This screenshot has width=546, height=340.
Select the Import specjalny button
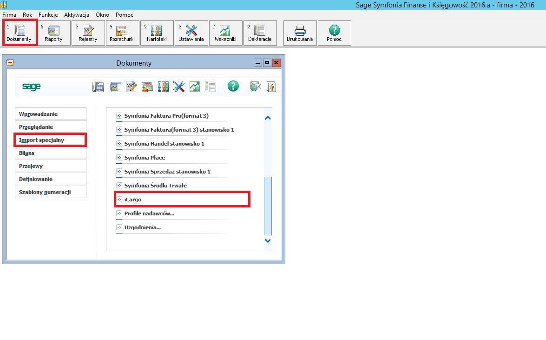click(x=50, y=140)
